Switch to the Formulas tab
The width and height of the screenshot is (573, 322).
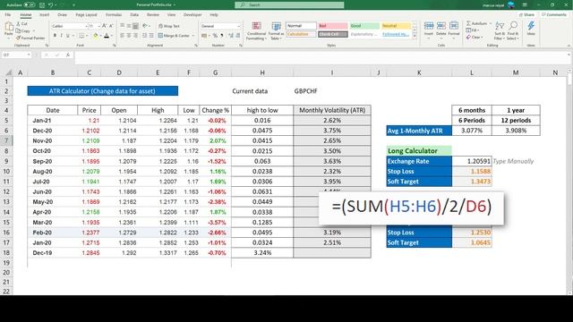point(114,14)
